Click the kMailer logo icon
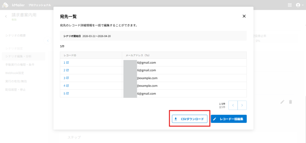Image resolution: width=306 pixels, height=143 pixels. tap(5, 5)
